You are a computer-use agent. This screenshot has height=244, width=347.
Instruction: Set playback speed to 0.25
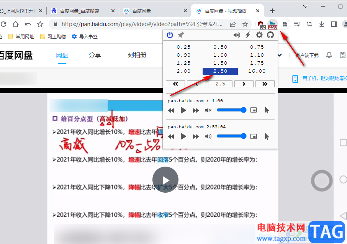(183, 47)
